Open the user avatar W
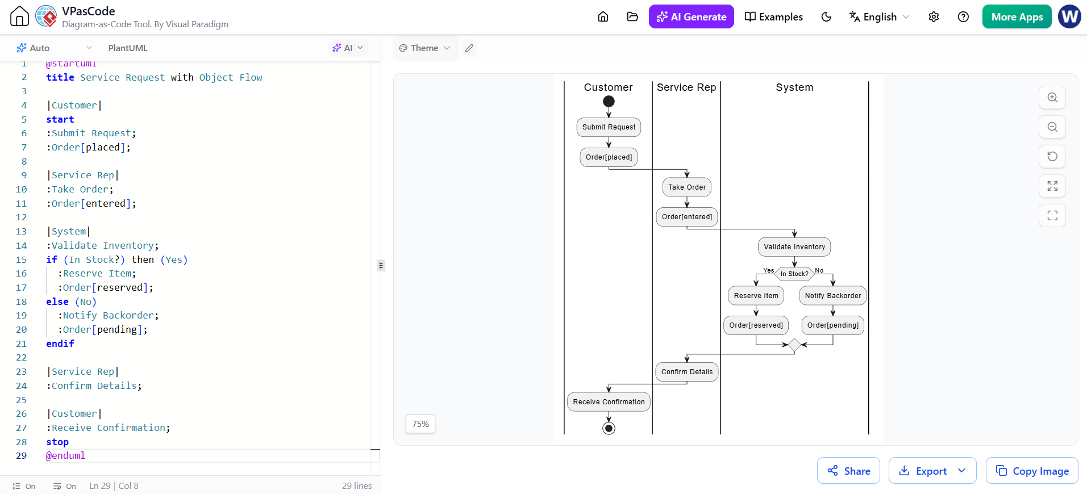The height and width of the screenshot is (494, 1087). (1069, 16)
